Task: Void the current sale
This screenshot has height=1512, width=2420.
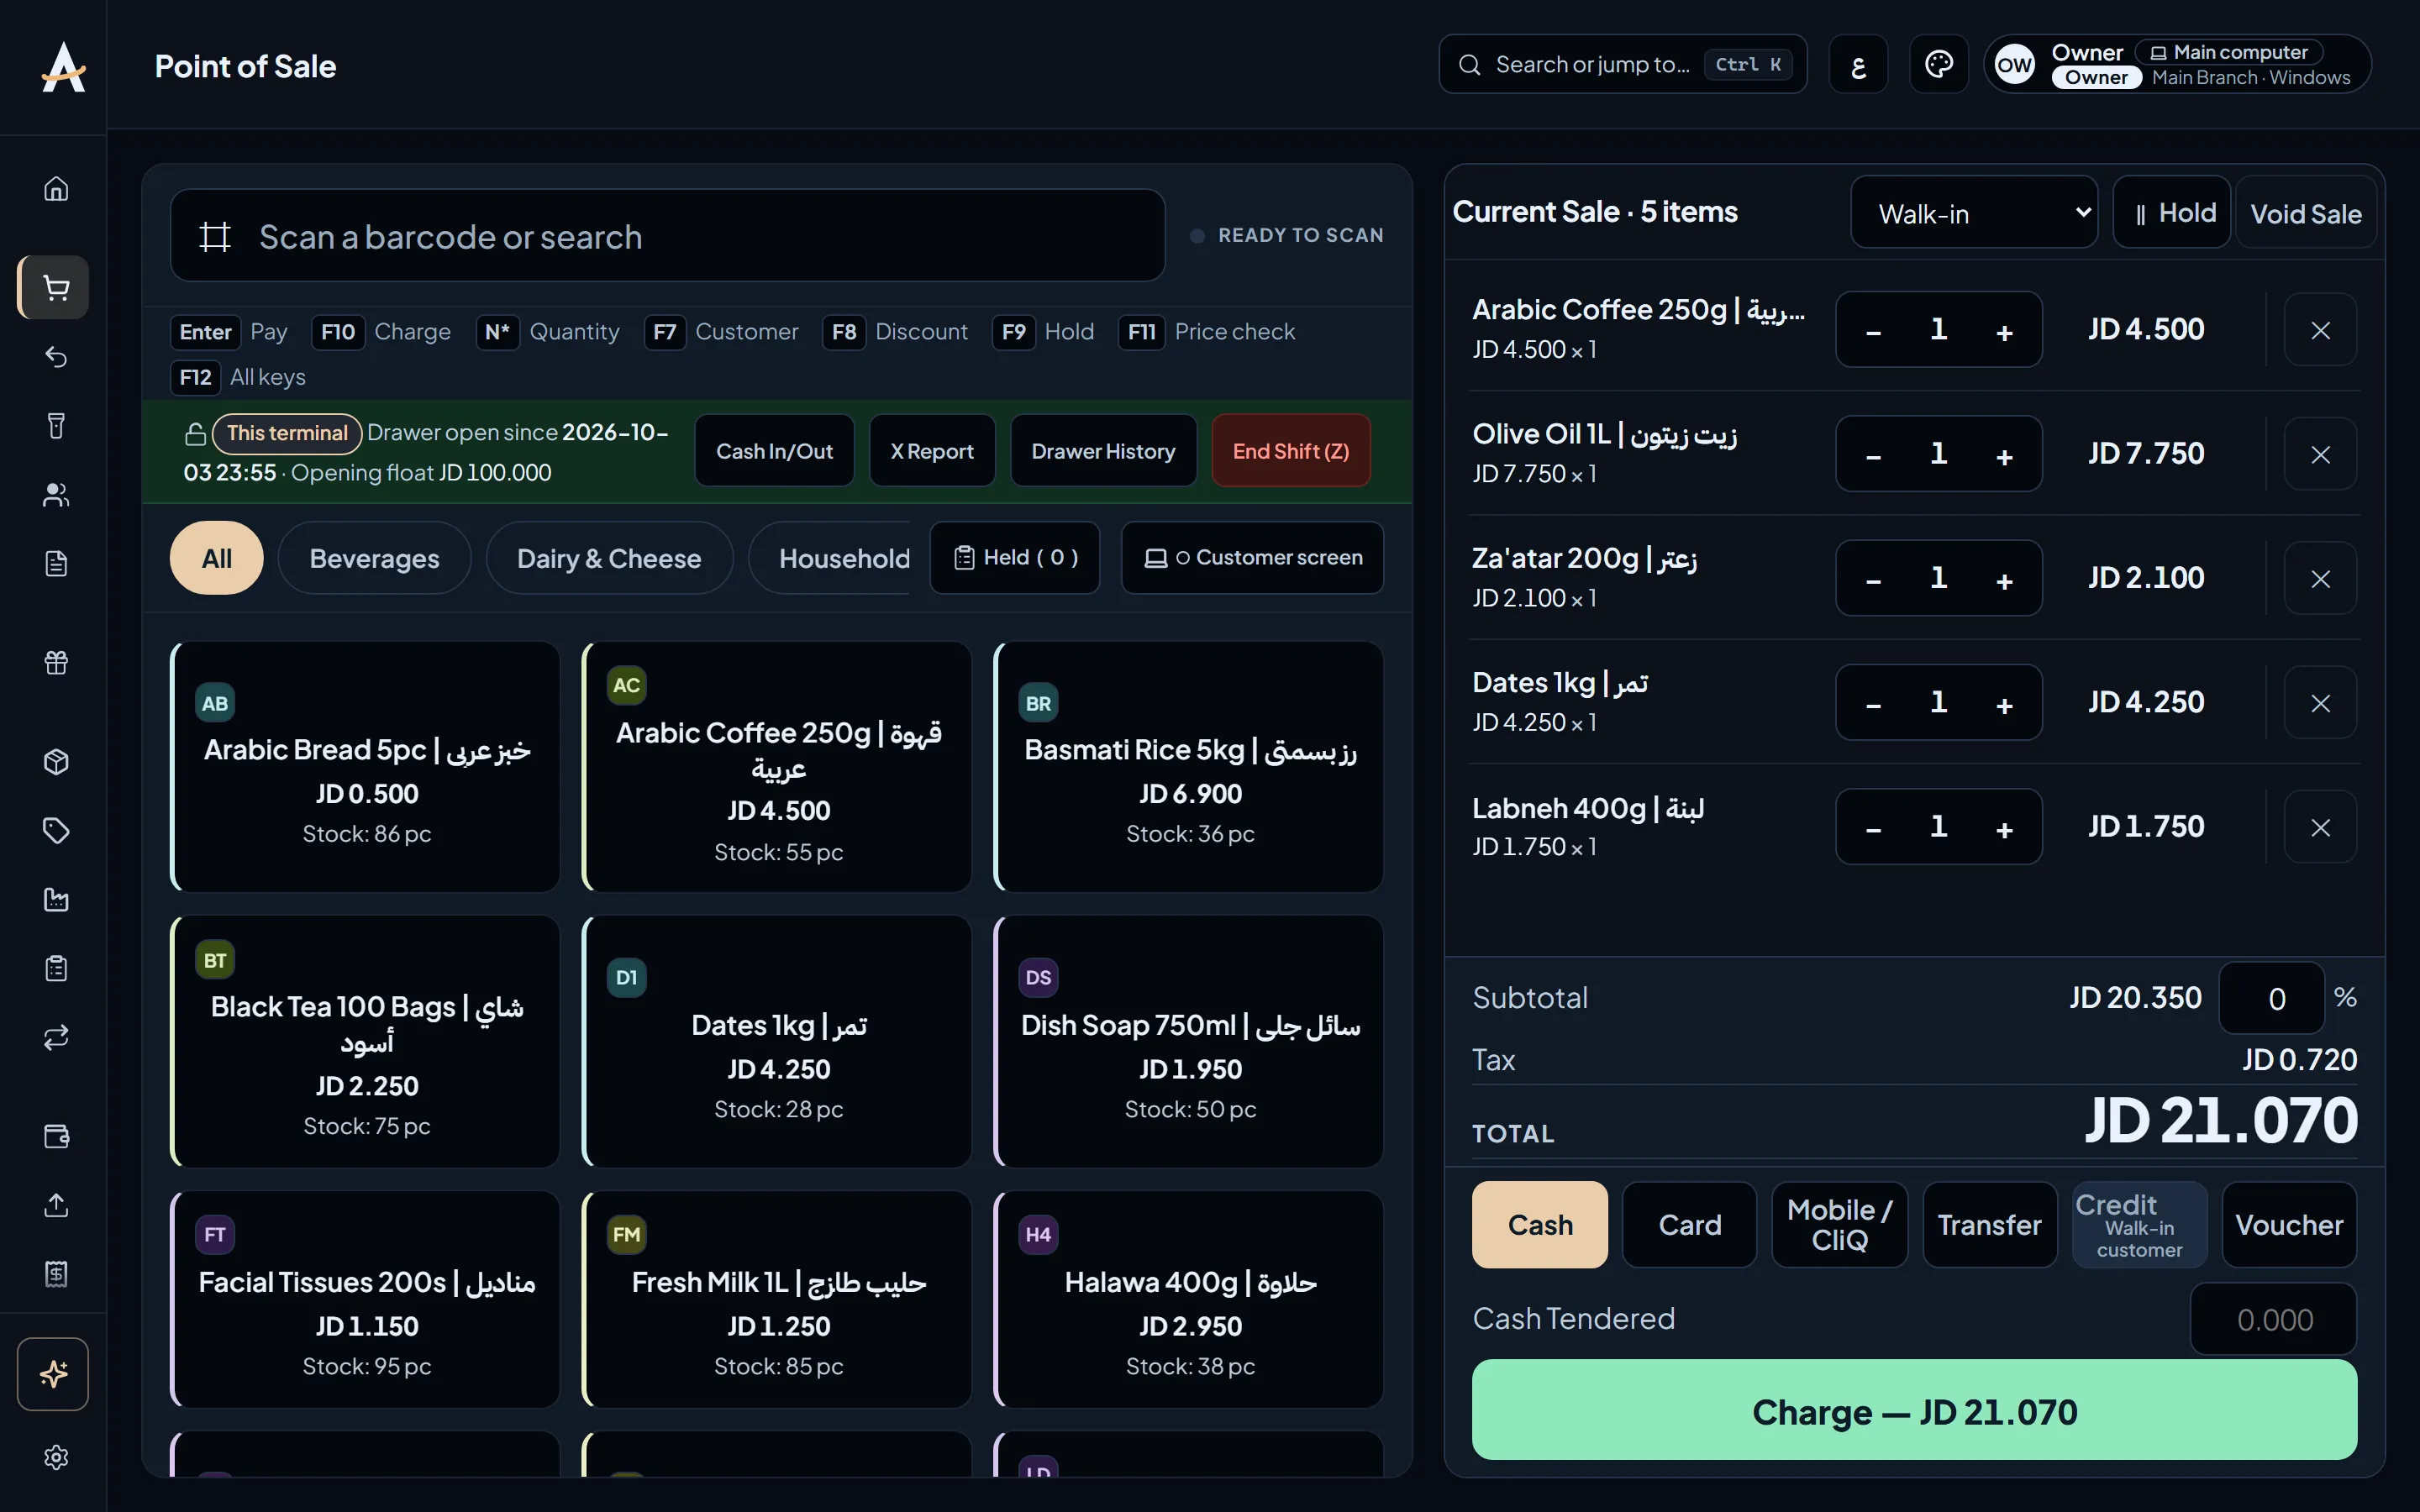Action: 2306,213
